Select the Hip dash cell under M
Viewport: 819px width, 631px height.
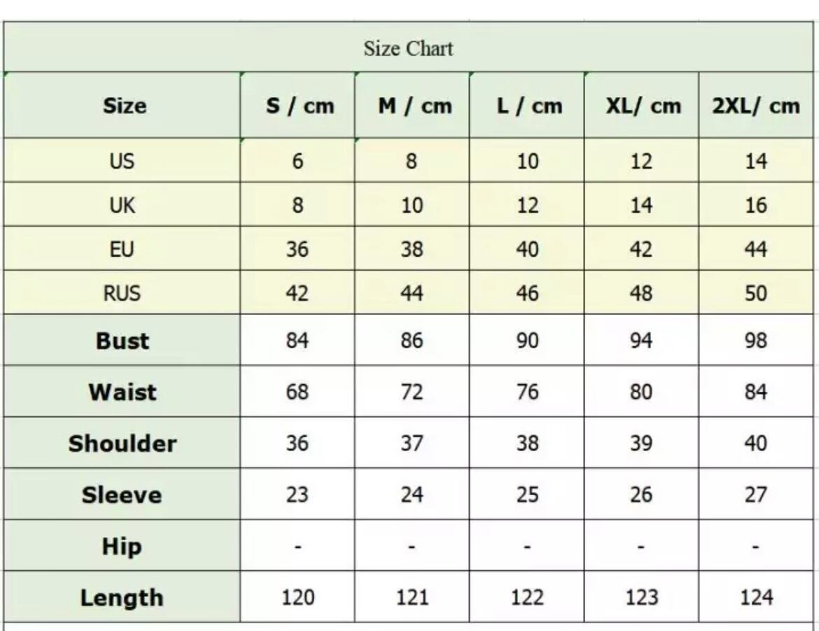[412, 546]
